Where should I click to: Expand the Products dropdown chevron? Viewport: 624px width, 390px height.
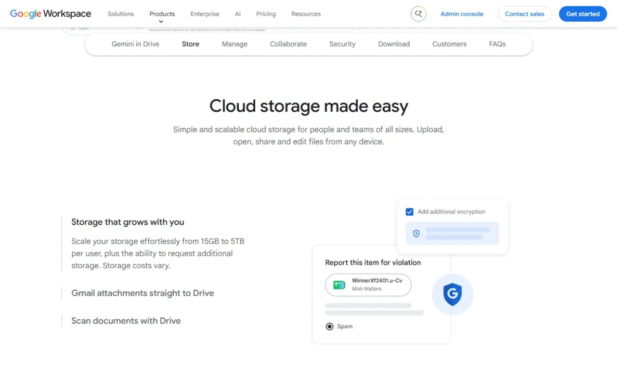click(161, 22)
